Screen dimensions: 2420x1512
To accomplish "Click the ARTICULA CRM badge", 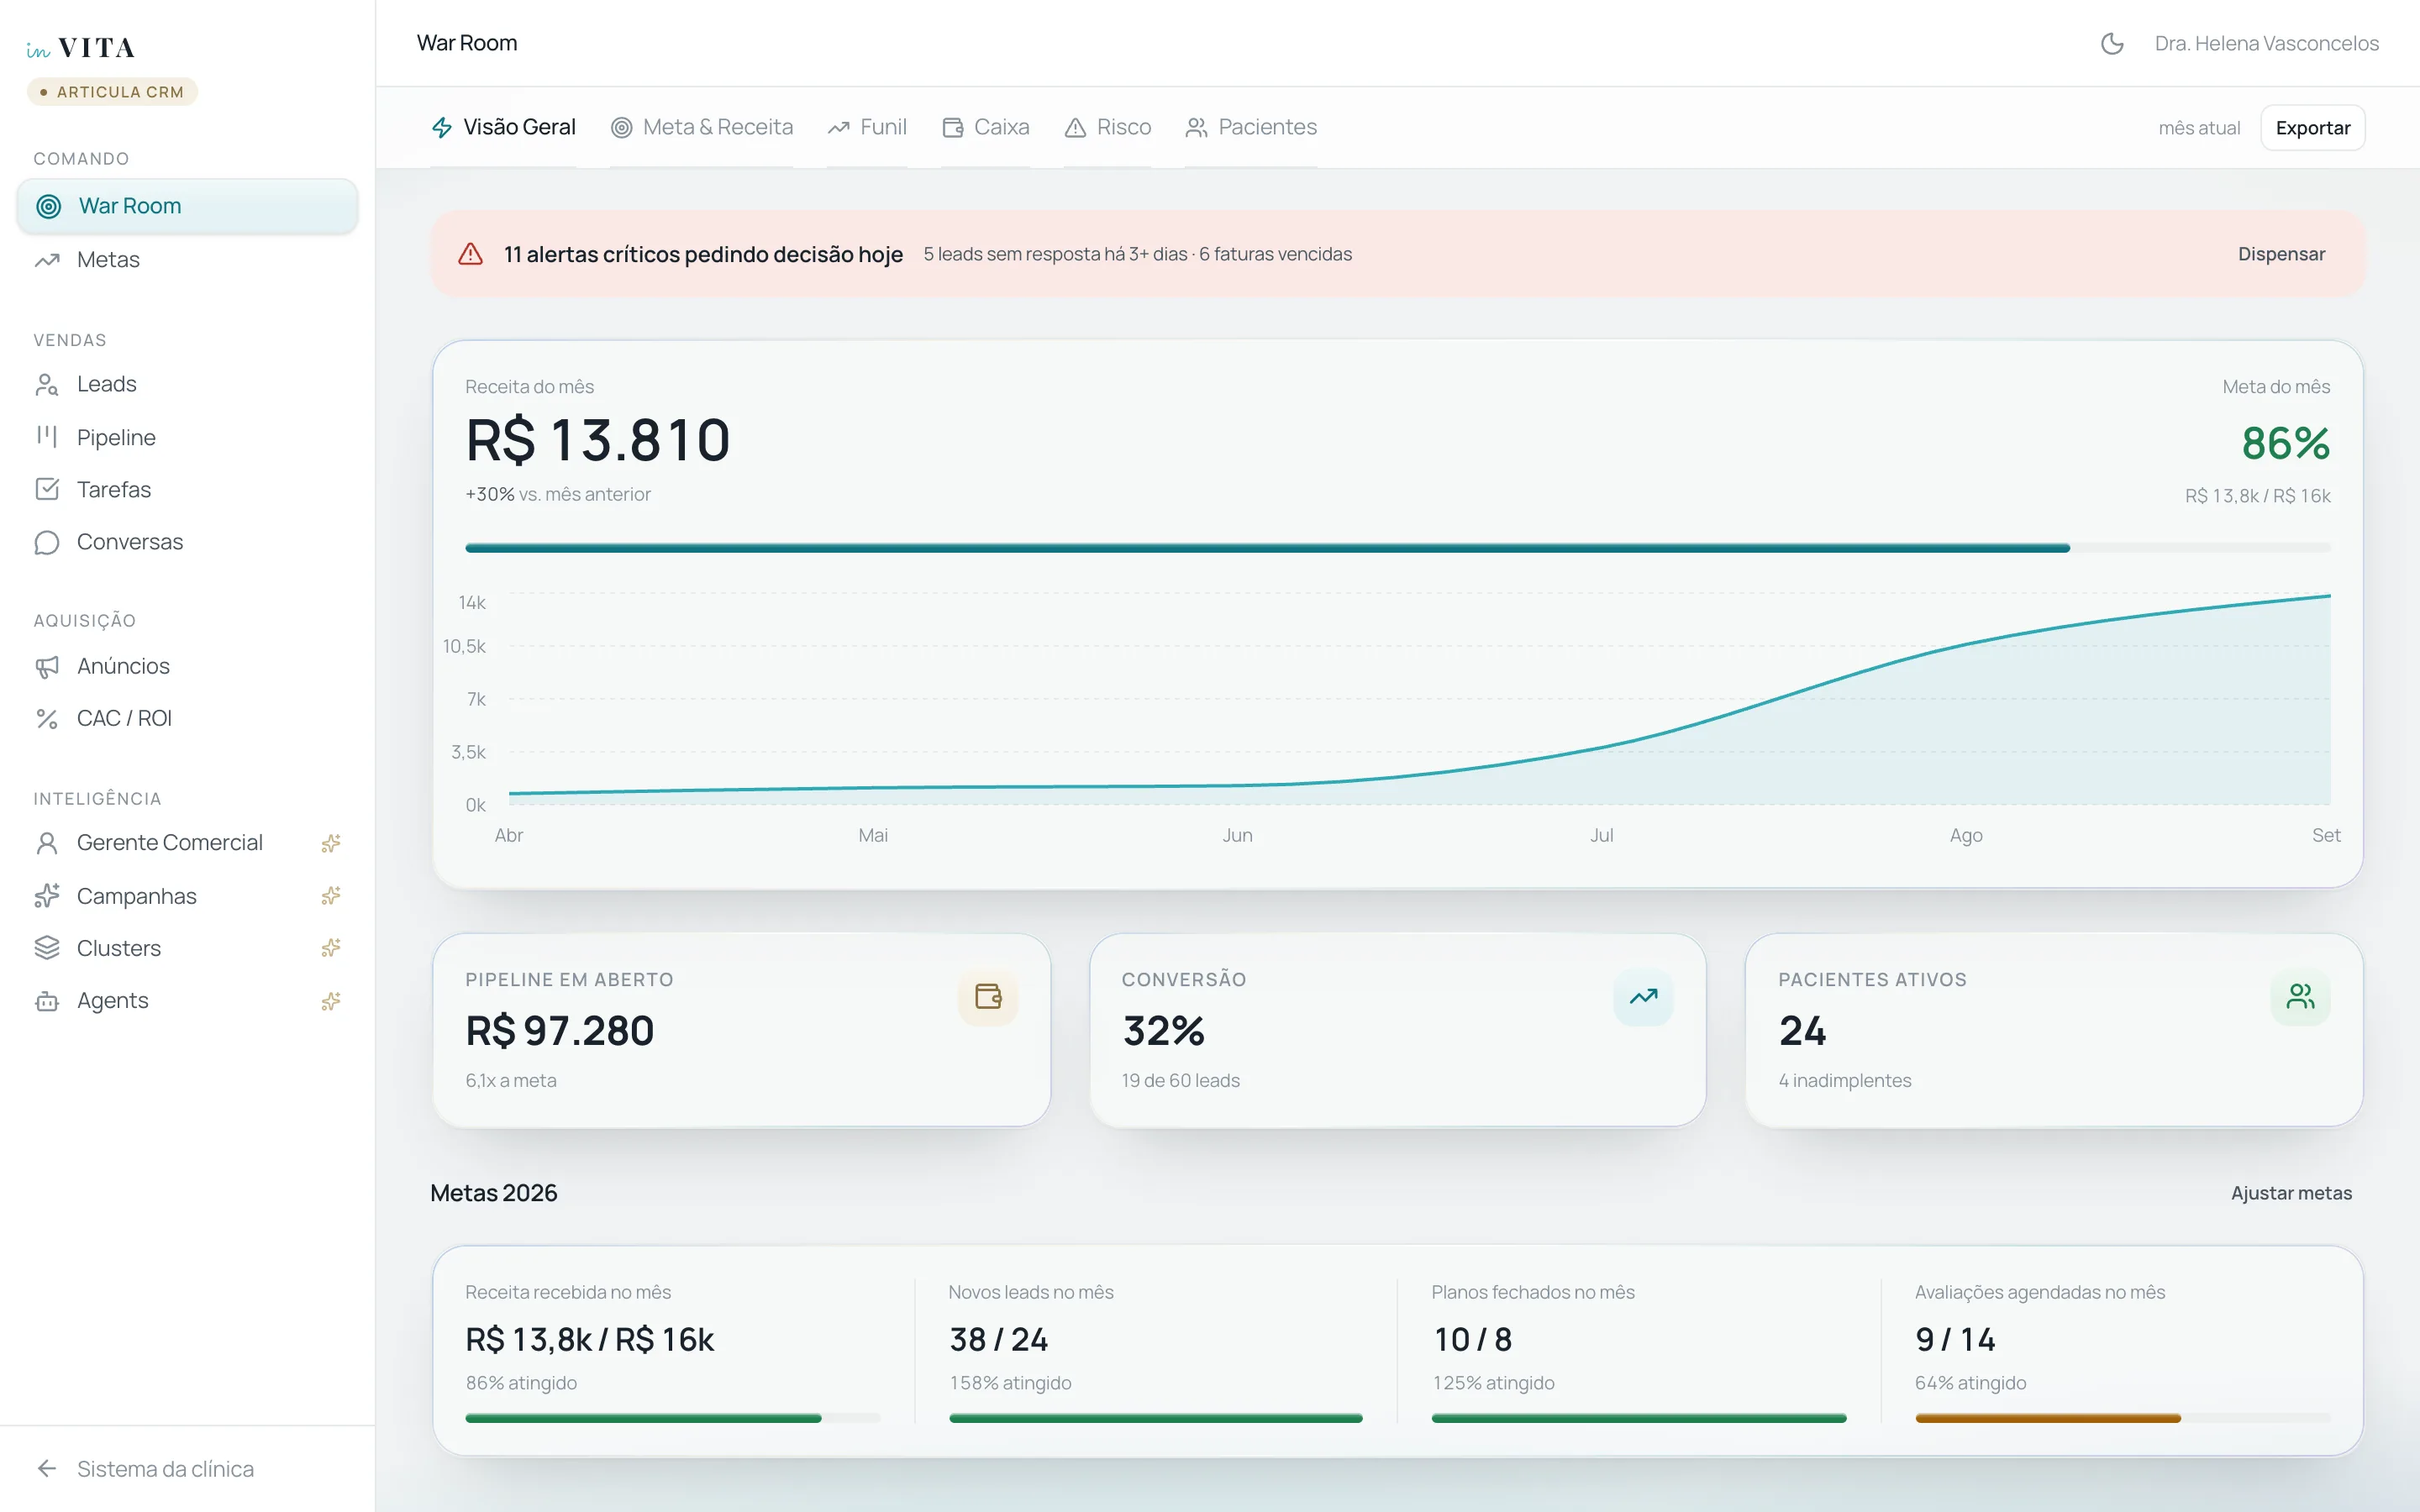I will click(112, 92).
